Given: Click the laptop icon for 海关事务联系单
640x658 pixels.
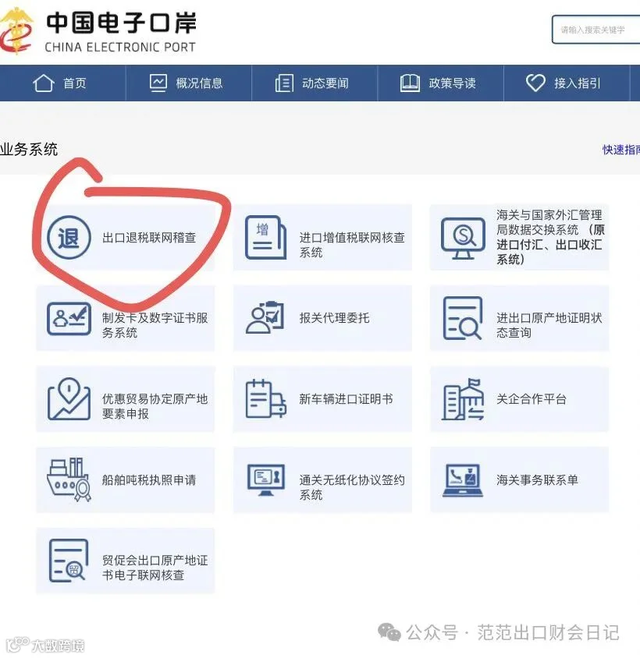Looking at the screenshot, I should pyautogui.click(x=463, y=480).
